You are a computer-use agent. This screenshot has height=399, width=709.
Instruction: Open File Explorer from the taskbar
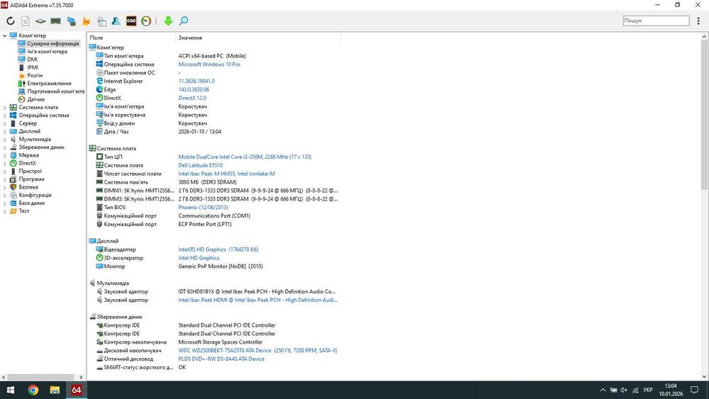(55, 390)
